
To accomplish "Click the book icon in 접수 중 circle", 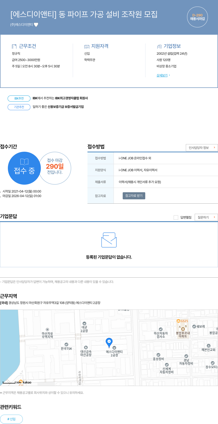I will 24,162.
